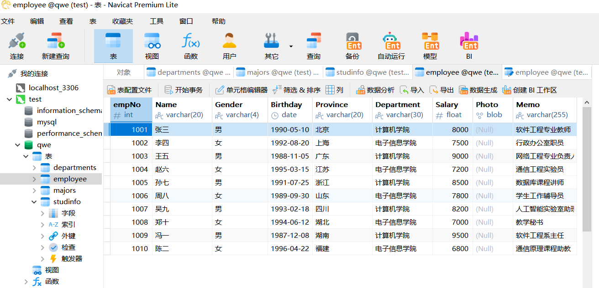Click the Birthday column header
Image resolution: width=599 pixels, height=288 pixels.
click(290, 110)
